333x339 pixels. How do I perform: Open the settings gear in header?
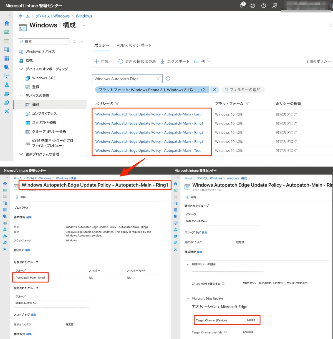pyautogui.click(x=253, y=6)
